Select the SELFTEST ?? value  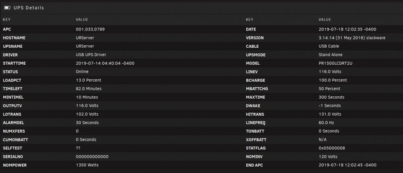point(78,148)
